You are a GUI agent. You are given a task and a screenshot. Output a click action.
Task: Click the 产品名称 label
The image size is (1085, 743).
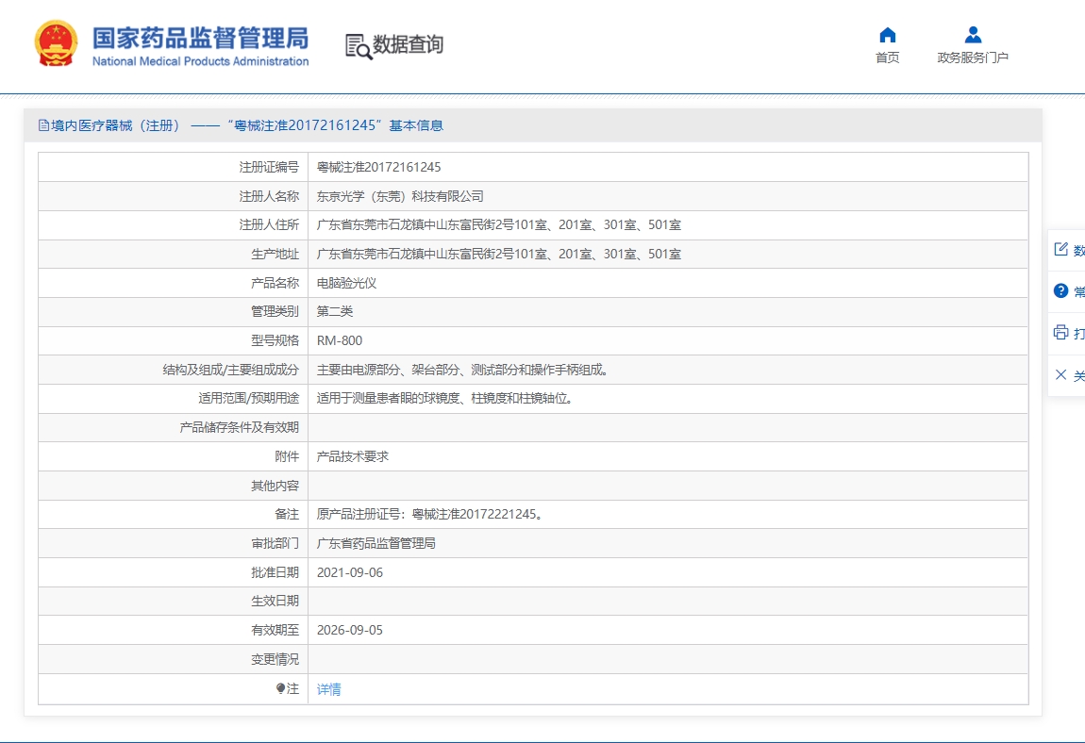coord(275,283)
